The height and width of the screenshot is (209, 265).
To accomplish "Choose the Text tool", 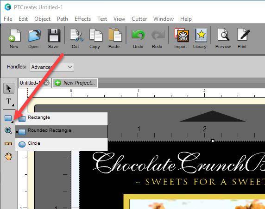I will pos(9,101).
